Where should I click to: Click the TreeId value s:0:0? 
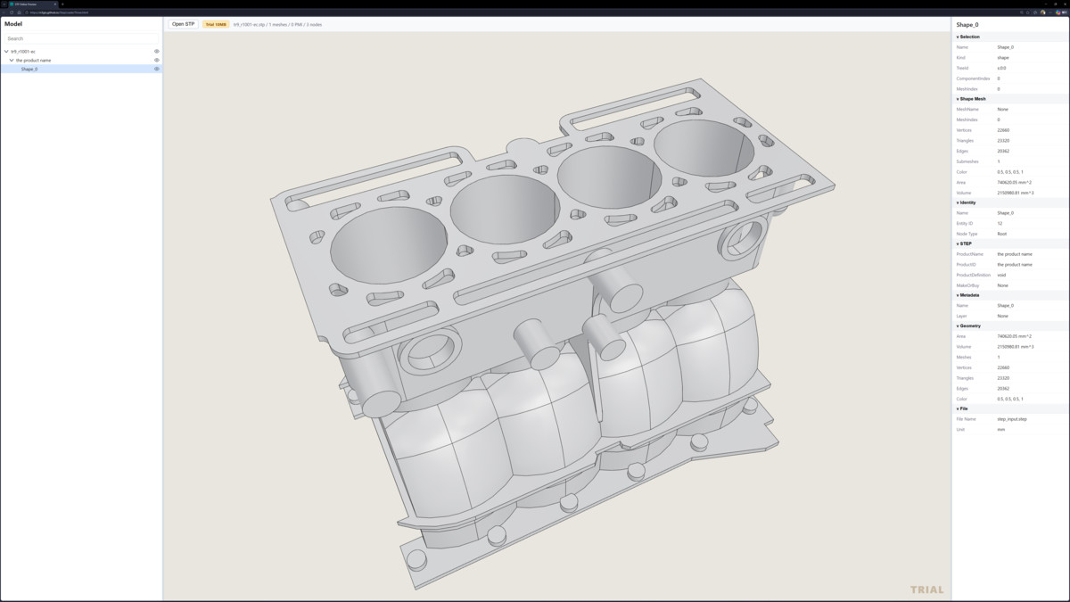click(x=1001, y=68)
